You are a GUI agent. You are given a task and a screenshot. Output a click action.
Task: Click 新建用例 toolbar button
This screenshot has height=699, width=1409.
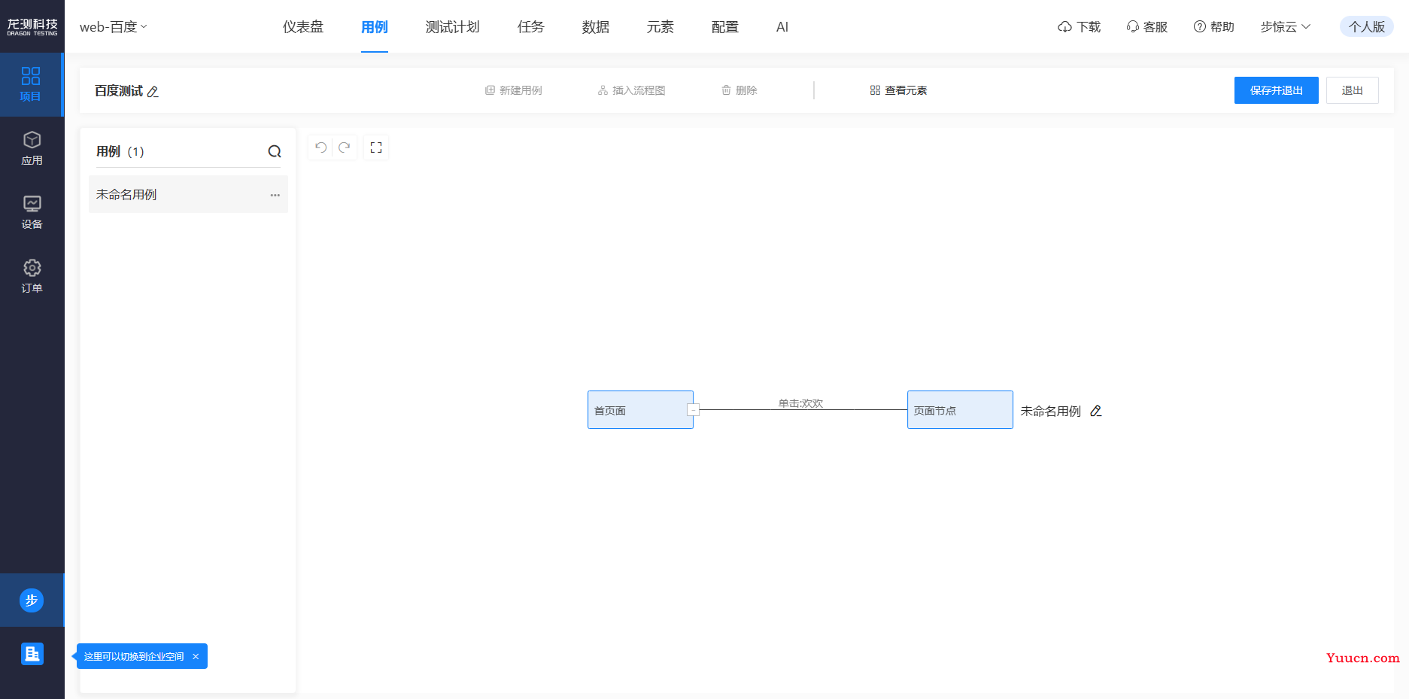(514, 90)
